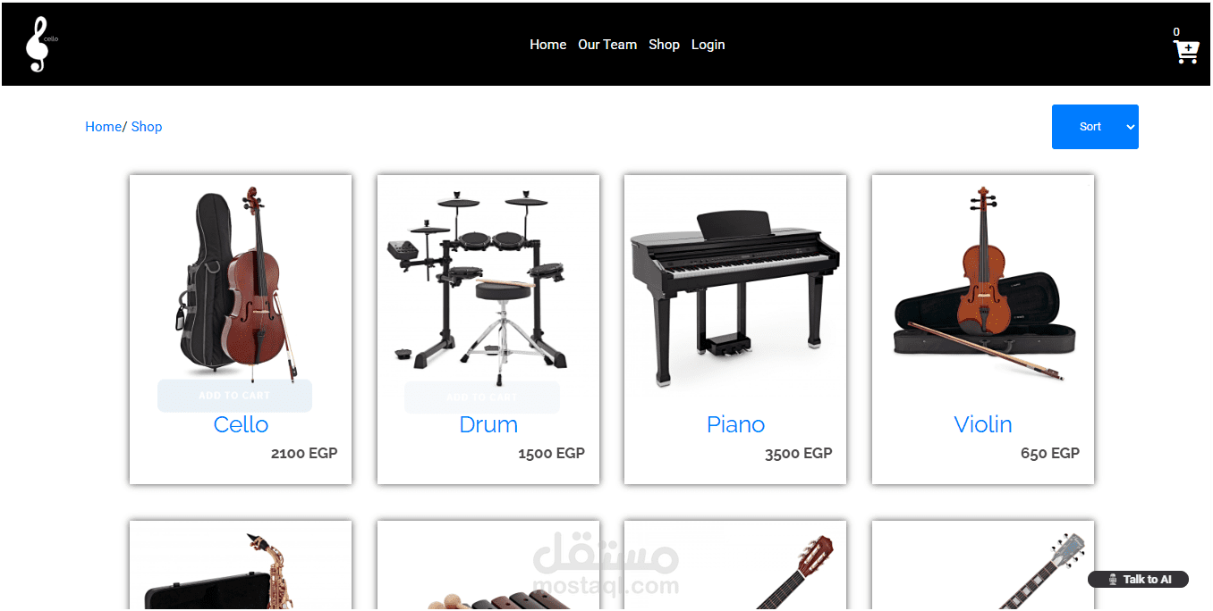Viewport: 1213px width, 611px height.
Task: Open the Cello product title link
Action: pos(241,424)
